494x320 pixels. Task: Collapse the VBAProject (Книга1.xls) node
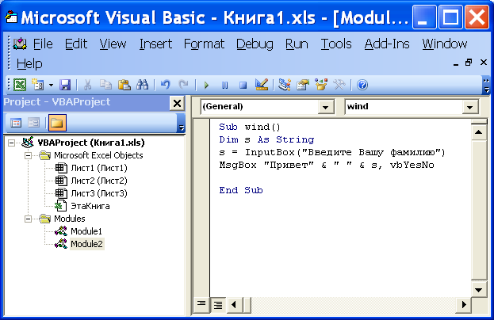pyautogui.click(x=11, y=143)
